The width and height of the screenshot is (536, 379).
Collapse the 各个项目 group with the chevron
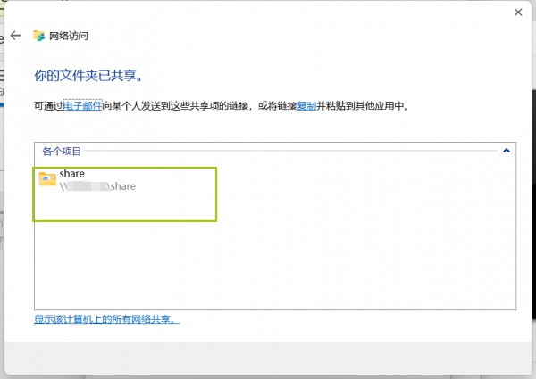click(507, 151)
